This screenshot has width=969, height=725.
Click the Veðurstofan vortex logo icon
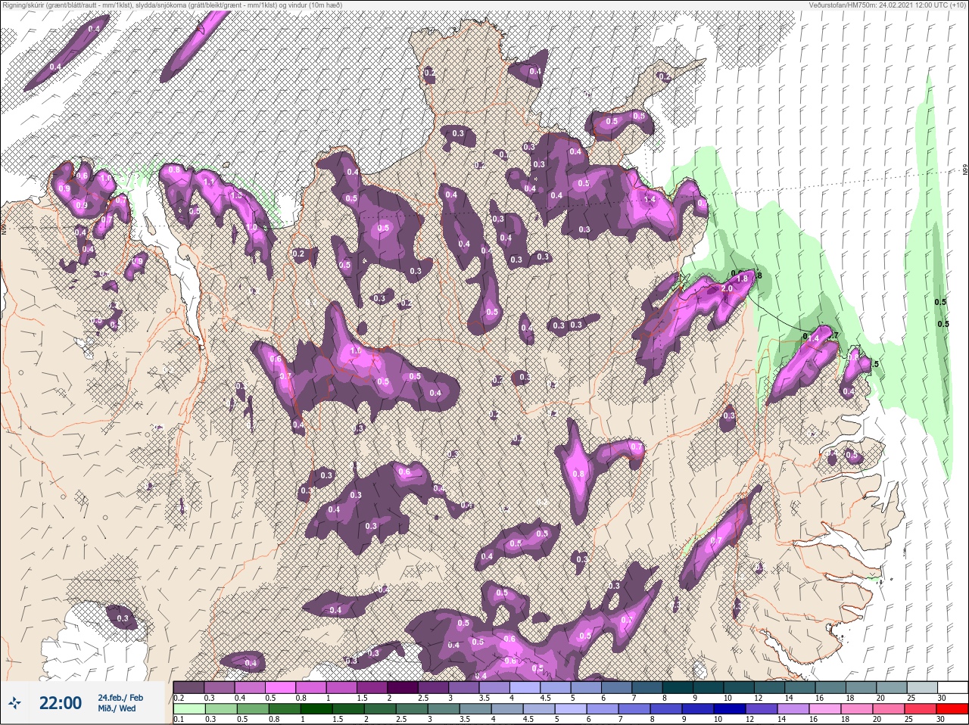click(x=15, y=703)
